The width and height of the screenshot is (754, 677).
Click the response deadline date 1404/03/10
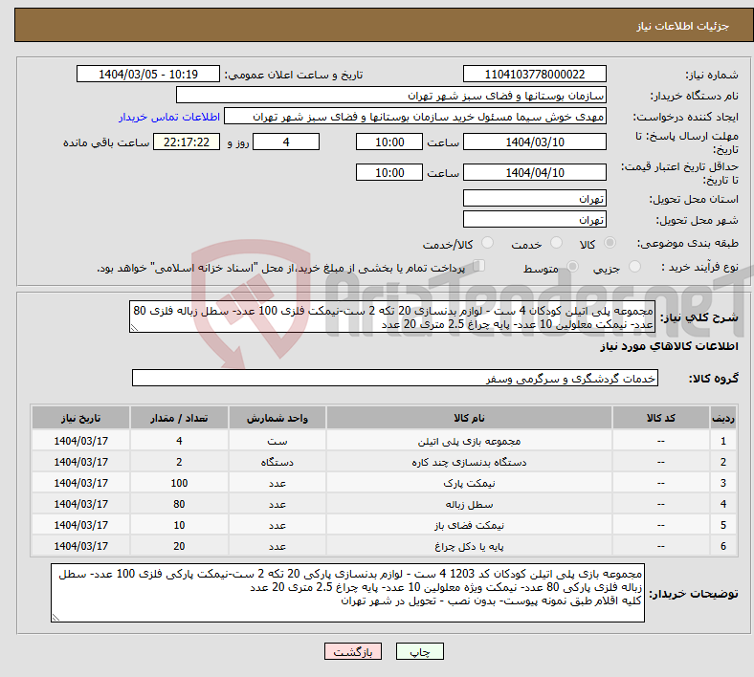tap(534, 142)
